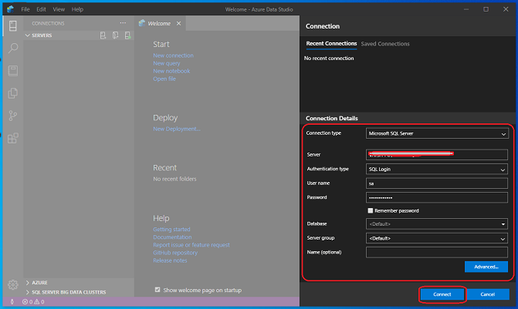
Task: Click New Connection icon in Servers header
Action: (x=103, y=35)
